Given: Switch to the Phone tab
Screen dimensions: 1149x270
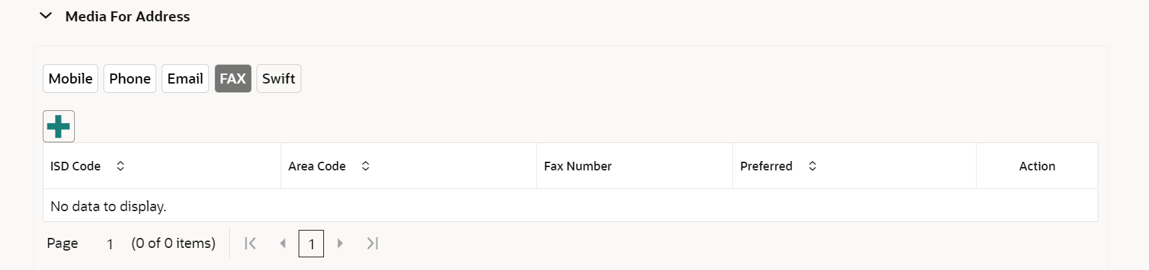Looking at the screenshot, I should point(130,79).
